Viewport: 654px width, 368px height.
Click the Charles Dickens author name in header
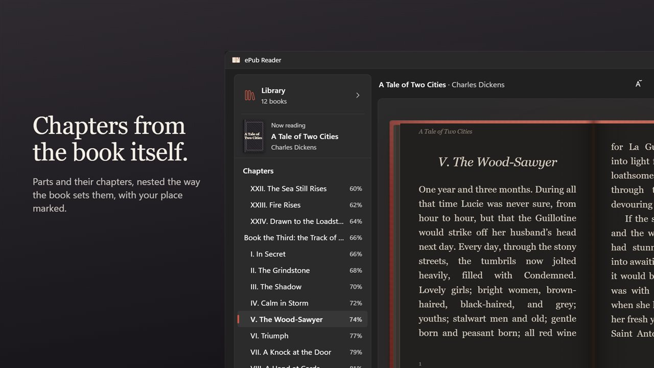click(478, 85)
